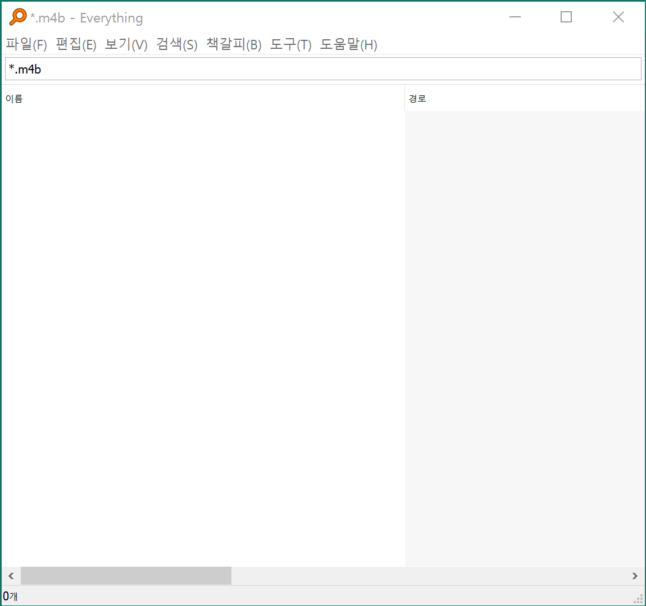The width and height of the screenshot is (646, 606).
Task: Open the 편집(E) menu
Action: 76,44
